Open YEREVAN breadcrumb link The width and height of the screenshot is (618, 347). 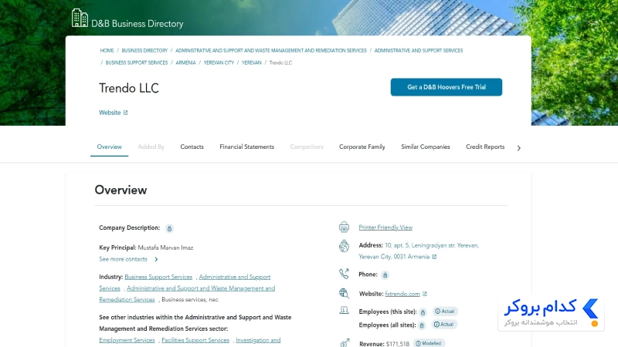(252, 62)
